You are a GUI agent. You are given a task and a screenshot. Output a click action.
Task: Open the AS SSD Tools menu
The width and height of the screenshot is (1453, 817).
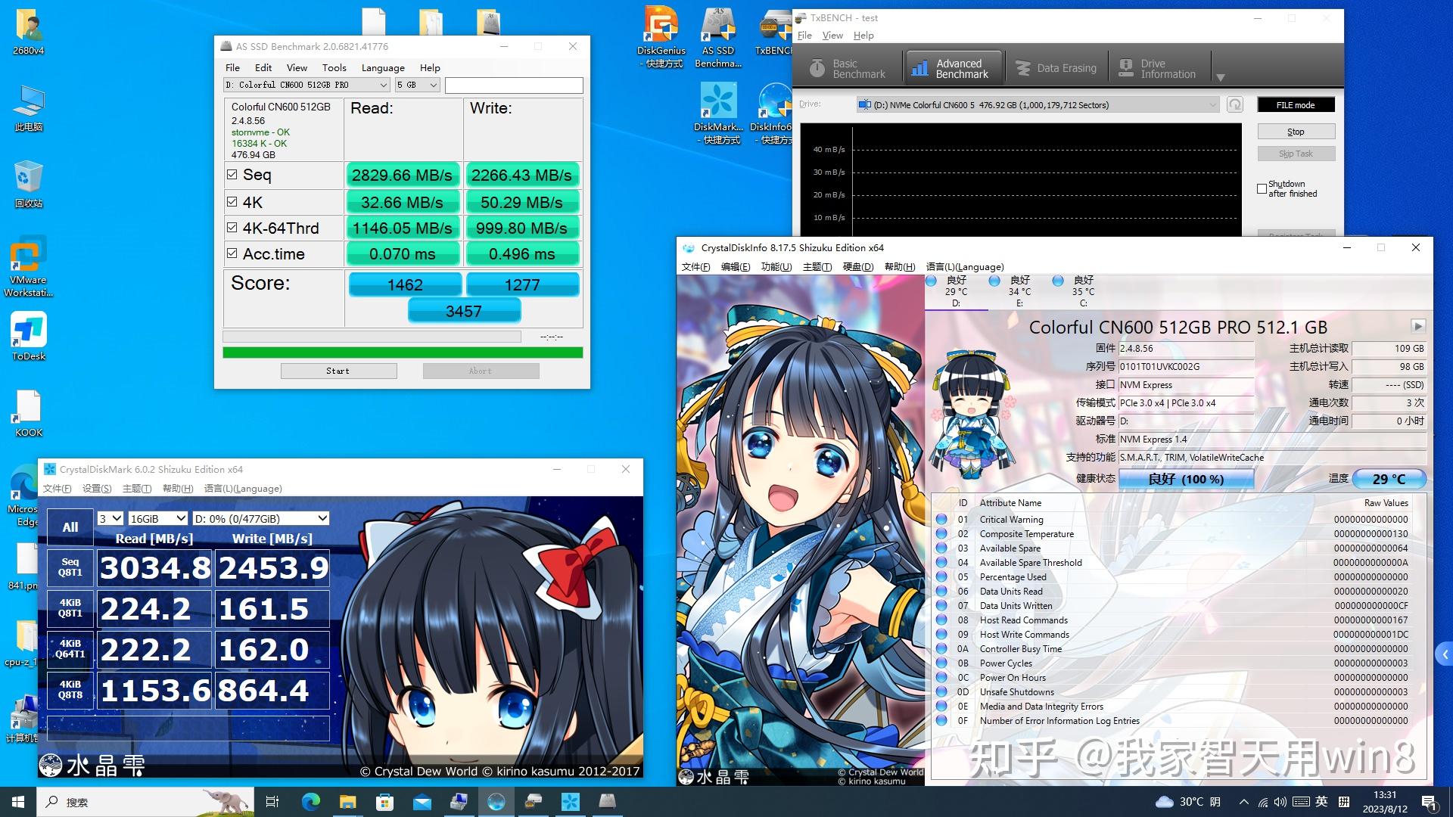pos(334,67)
